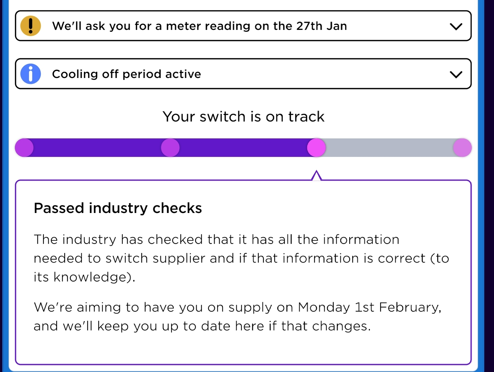Viewport: 494px width, 372px height.
Task: Select the first switch progress step dot
Action: pyautogui.click(x=24, y=148)
